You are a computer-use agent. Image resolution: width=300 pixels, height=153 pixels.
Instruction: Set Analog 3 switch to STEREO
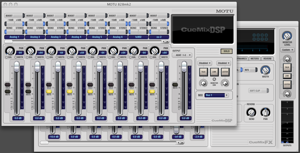(x=61, y=32)
